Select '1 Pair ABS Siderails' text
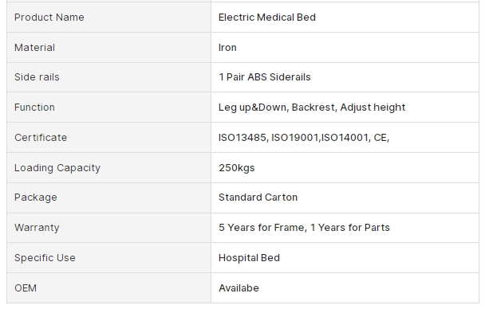 pyautogui.click(x=265, y=77)
